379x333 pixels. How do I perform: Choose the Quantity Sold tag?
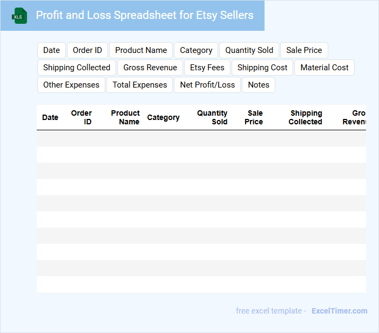(249, 50)
